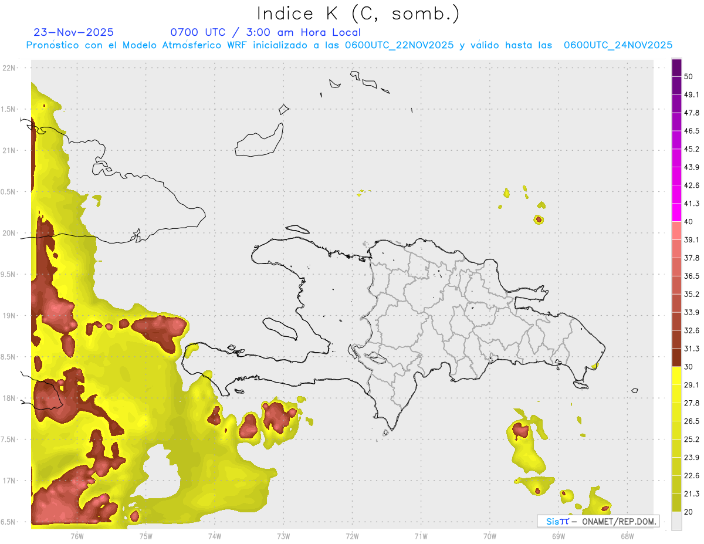Click the '31.3' colorbar label

click(x=692, y=349)
